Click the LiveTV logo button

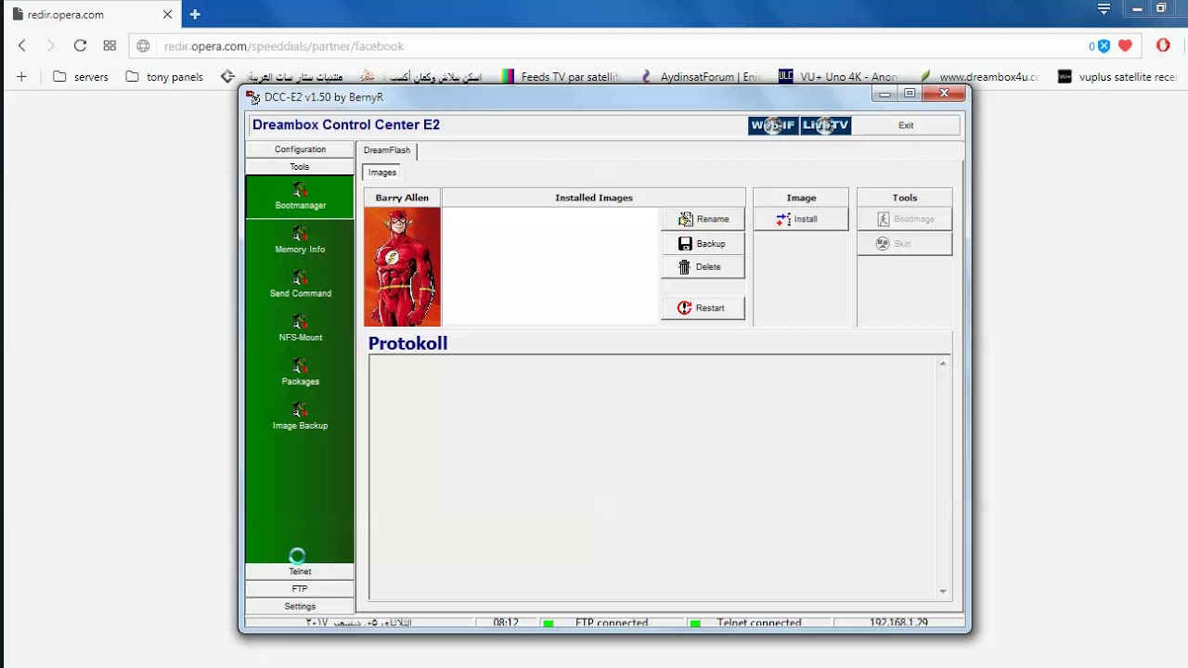coord(826,125)
